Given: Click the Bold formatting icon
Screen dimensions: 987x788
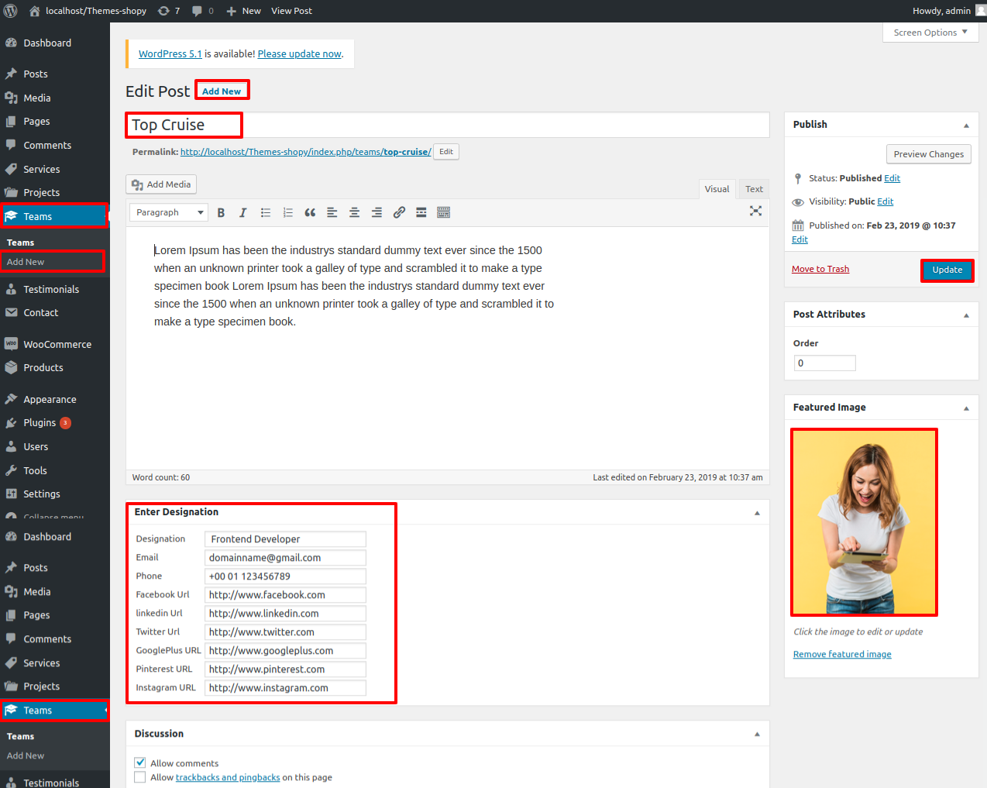Looking at the screenshot, I should click(221, 212).
